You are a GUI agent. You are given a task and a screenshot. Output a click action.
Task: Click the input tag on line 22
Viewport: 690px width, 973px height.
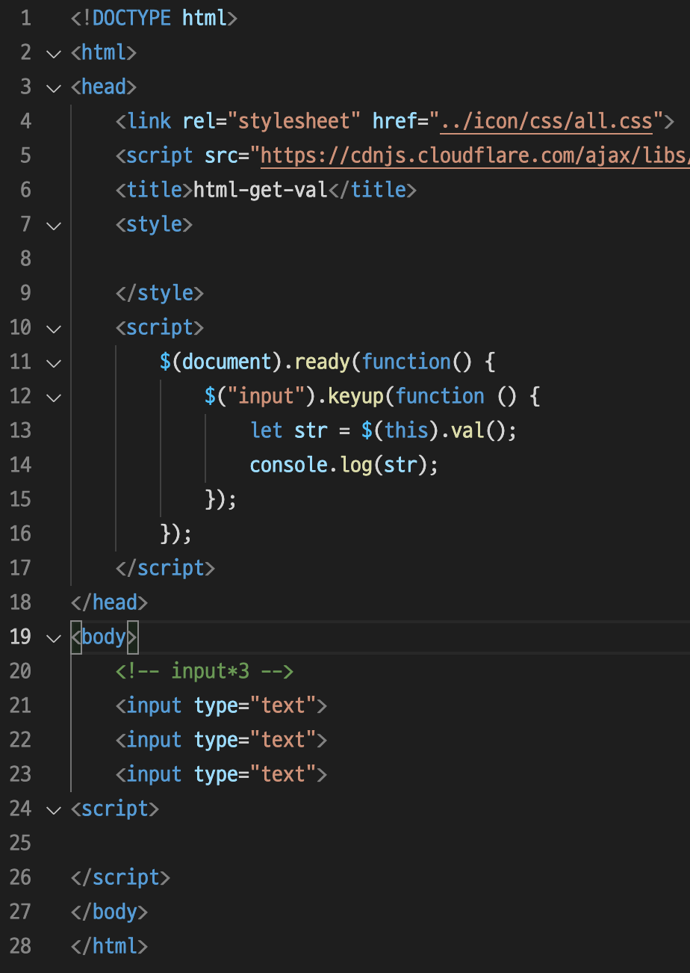(221, 740)
